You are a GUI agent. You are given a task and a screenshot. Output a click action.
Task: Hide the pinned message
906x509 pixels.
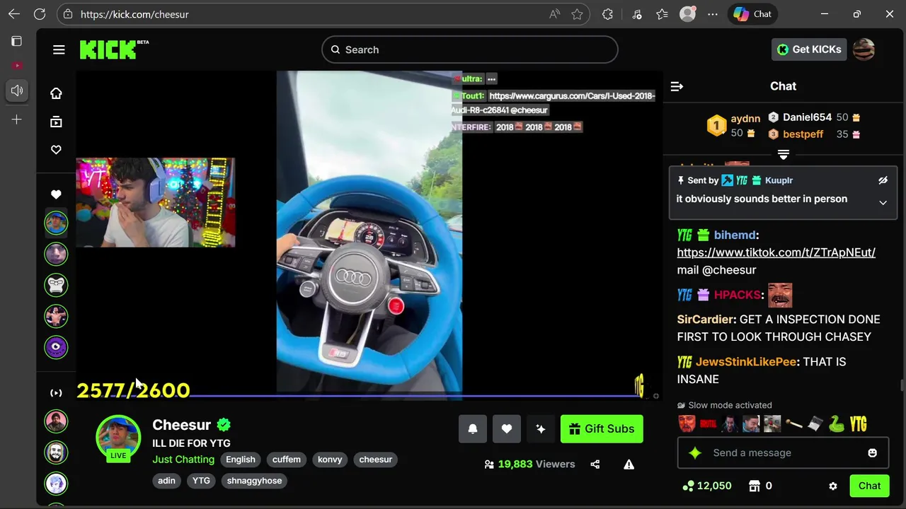[883, 180]
